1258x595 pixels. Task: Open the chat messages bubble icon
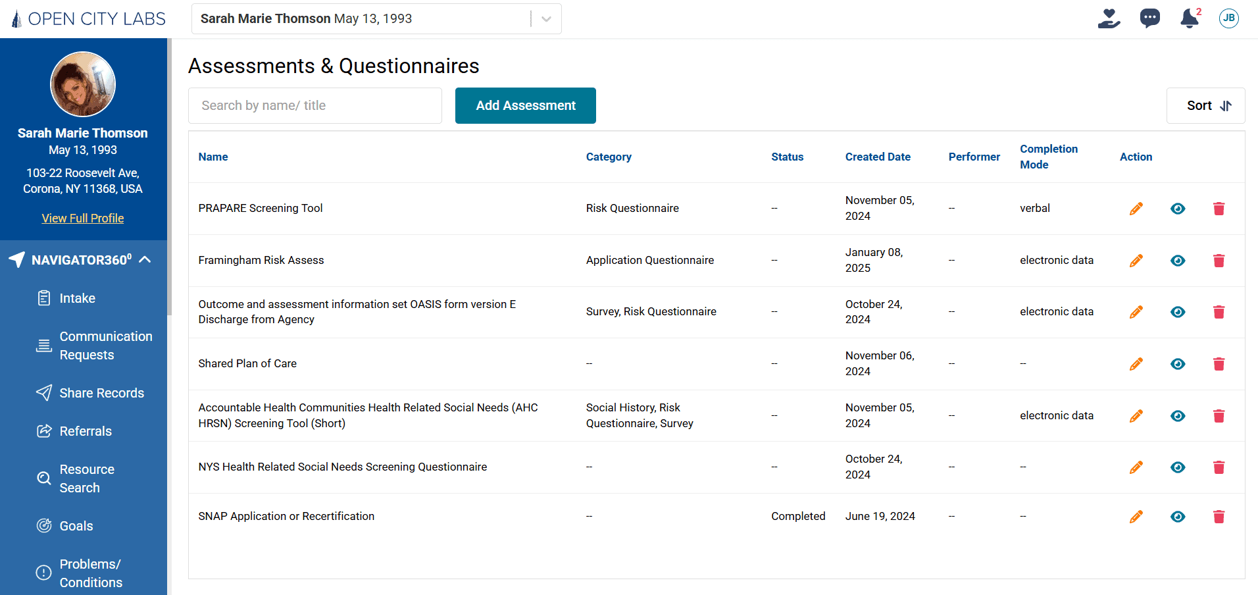point(1150,18)
